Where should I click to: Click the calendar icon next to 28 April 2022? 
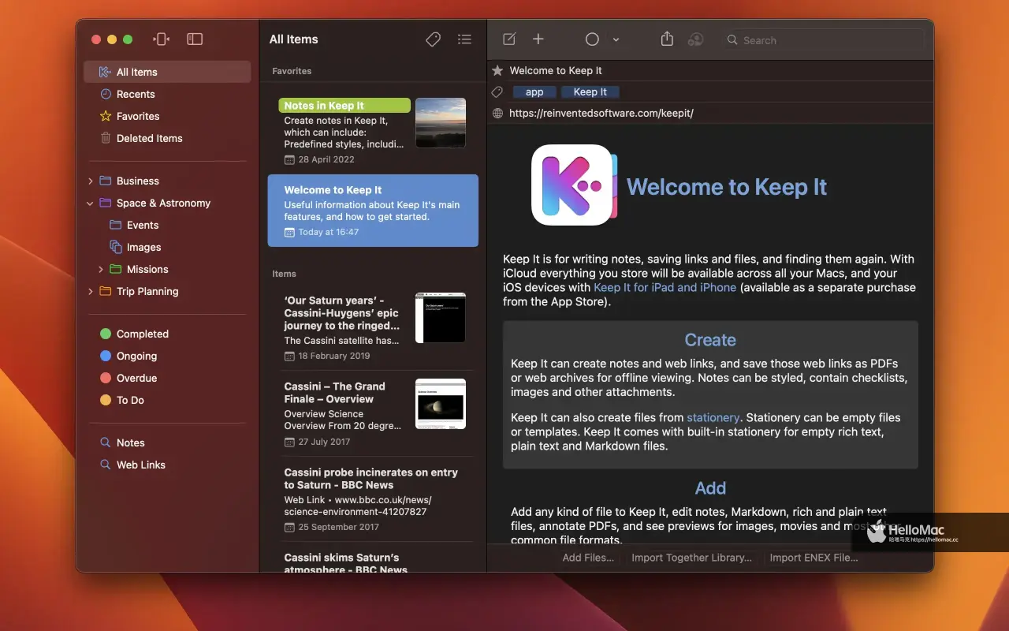(289, 160)
